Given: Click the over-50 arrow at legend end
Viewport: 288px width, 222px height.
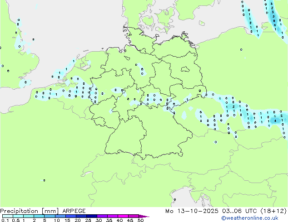Looking at the screenshot, I should tap(144, 216).
